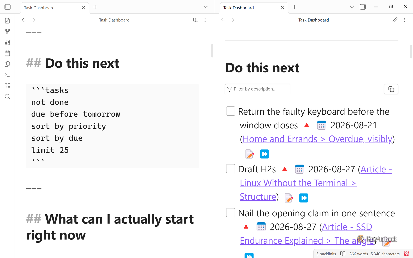This screenshot has height=258, width=413.
Task: Tick the Nail the opening claim task
Action: pos(231,213)
